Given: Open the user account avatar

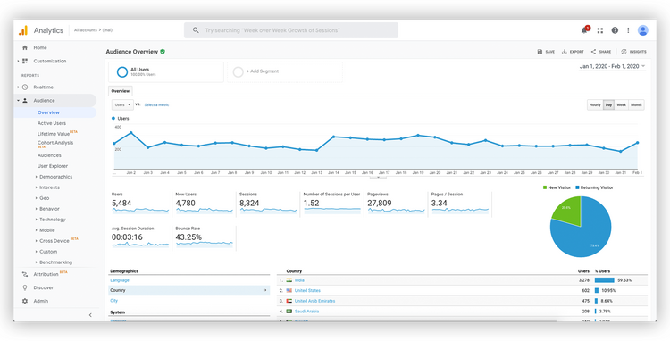Looking at the screenshot, I should pos(642,30).
